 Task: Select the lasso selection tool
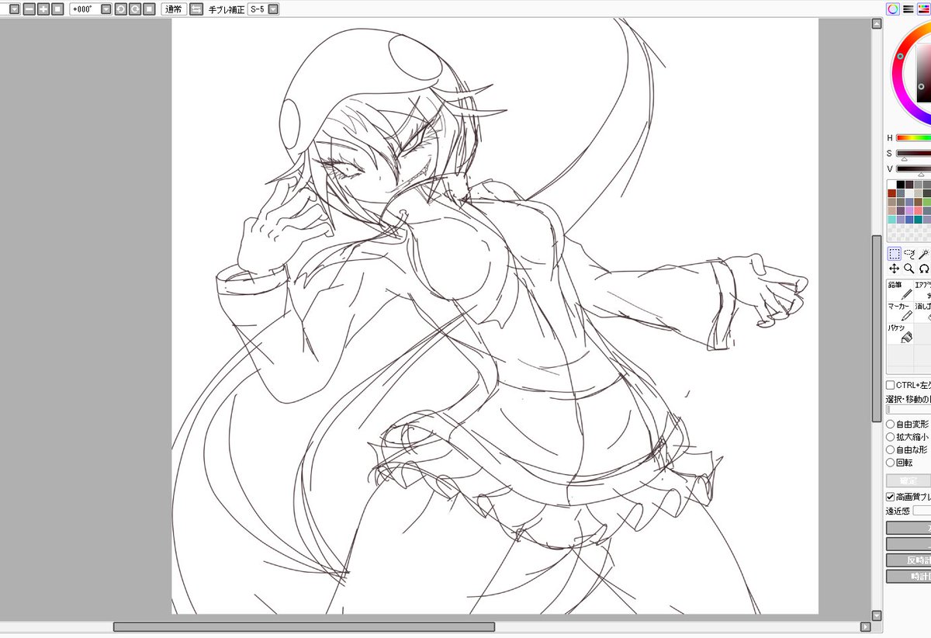[x=909, y=254]
